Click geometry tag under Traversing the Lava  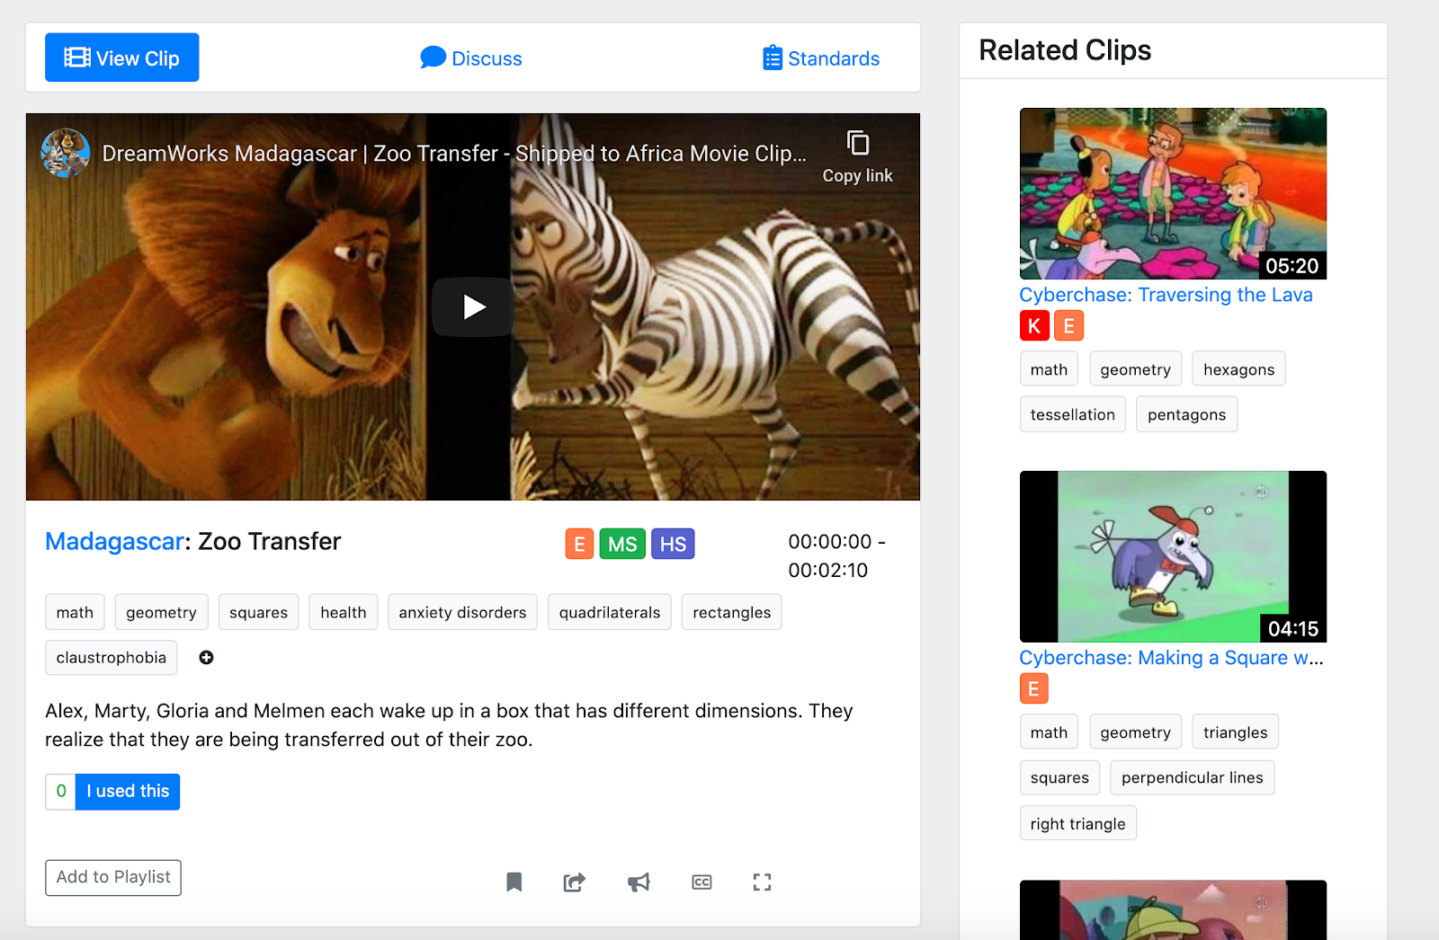point(1135,368)
